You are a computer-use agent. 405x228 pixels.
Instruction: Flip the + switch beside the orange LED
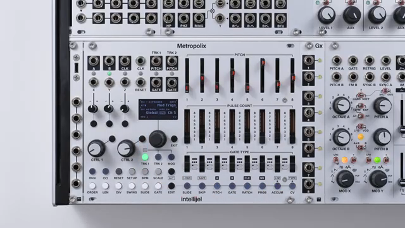354,160
